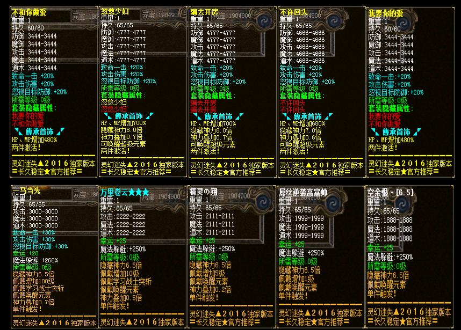Click 幸运:+28 line in 一马当先 card
The height and width of the screenshot is (330, 461).
coord(26,253)
